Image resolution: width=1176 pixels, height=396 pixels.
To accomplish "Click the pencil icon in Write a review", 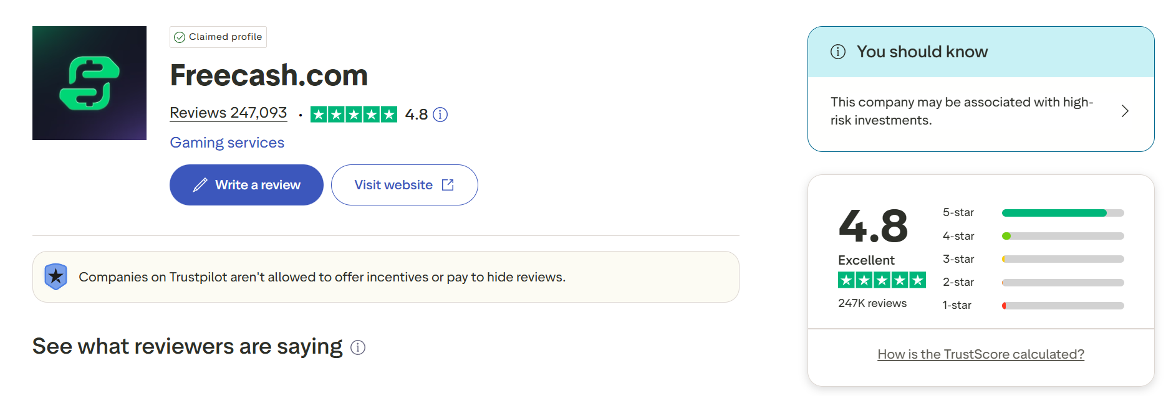I will [200, 185].
